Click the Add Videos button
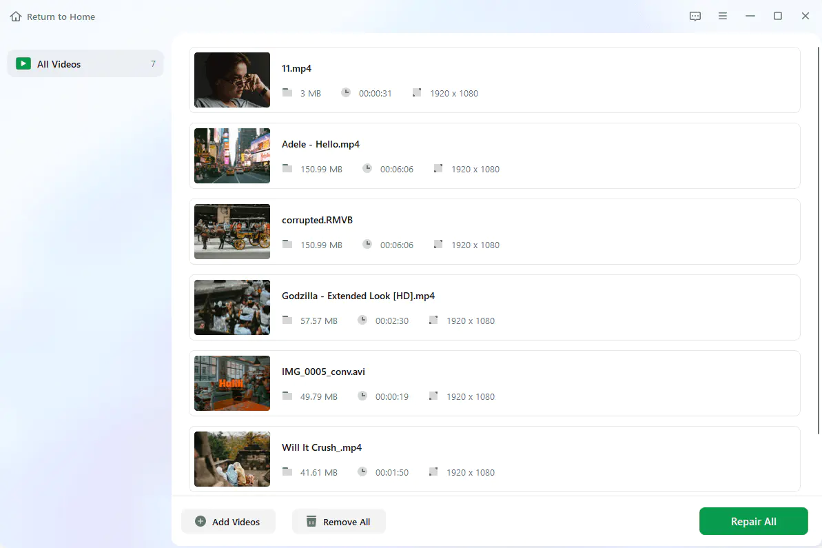822x548 pixels. click(228, 522)
